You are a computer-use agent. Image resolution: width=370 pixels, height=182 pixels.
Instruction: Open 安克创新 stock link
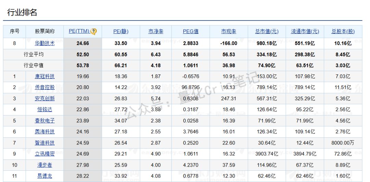click(x=45, y=99)
